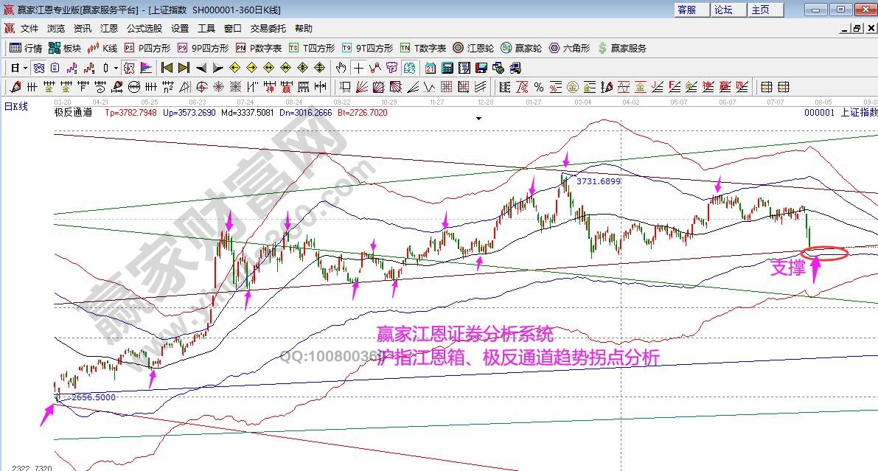Select the hand pan tool
This screenshot has width=878, height=471.
pyautogui.click(x=340, y=68)
